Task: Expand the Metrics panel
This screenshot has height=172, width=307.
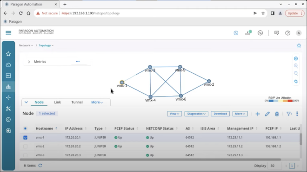Action: click(29, 62)
